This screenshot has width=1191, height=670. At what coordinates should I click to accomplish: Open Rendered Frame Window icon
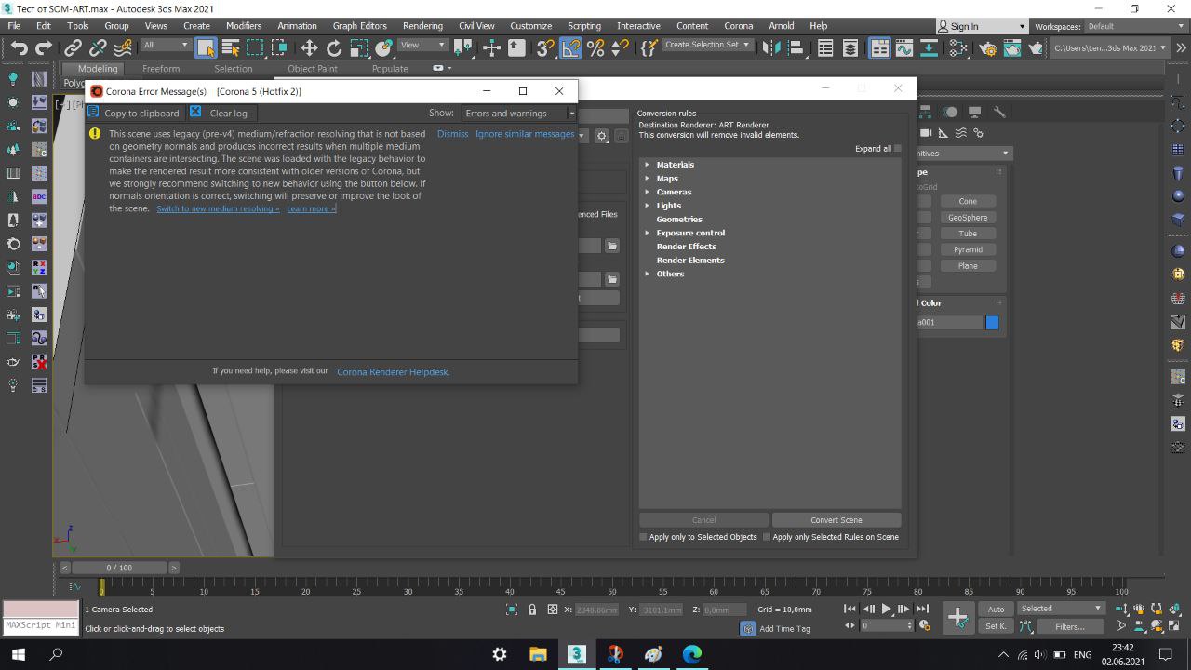pos(1011,47)
